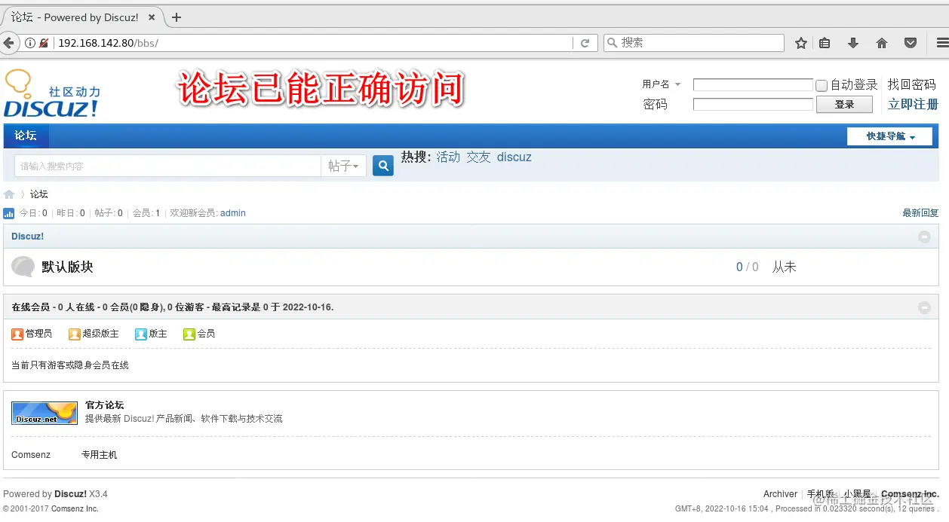
Task: Open the bookmarks list icon
Action: (x=825, y=43)
